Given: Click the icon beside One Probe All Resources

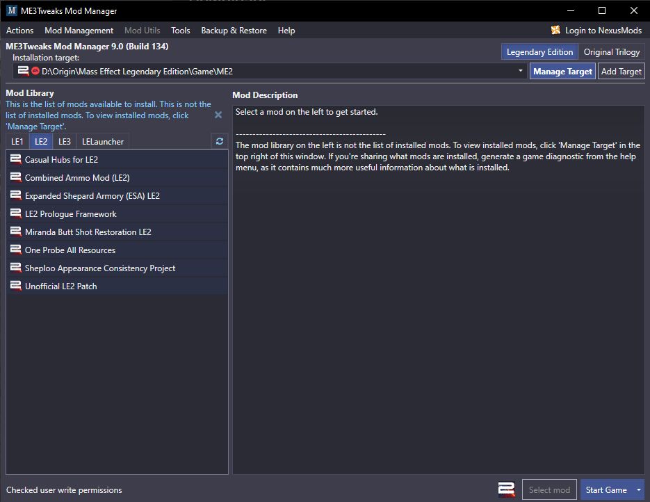Looking at the screenshot, I should pos(16,250).
